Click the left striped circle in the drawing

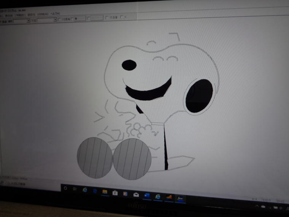[94, 157]
